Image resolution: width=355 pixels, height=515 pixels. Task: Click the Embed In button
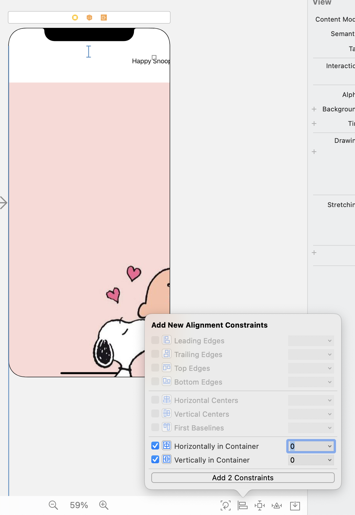(295, 505)
